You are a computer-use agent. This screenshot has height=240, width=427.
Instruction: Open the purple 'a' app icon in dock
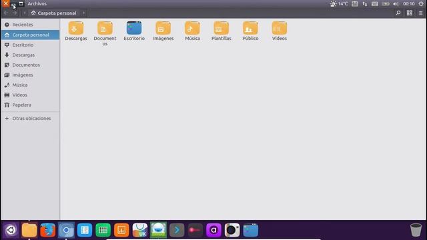[213, 230]
